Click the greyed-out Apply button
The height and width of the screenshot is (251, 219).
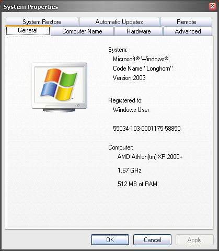(x=194, y=240)
